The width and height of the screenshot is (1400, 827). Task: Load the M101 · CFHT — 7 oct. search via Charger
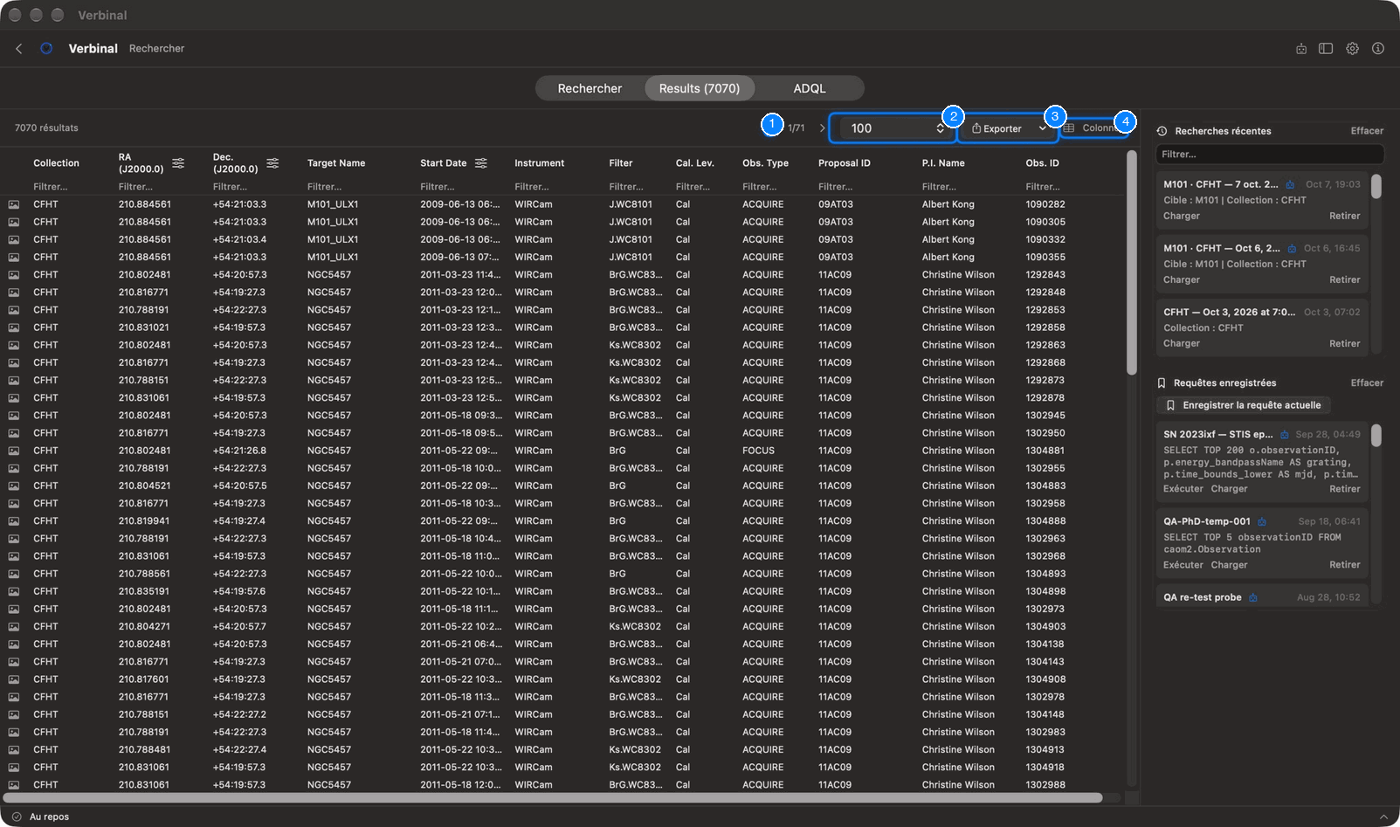(1182, 216)
